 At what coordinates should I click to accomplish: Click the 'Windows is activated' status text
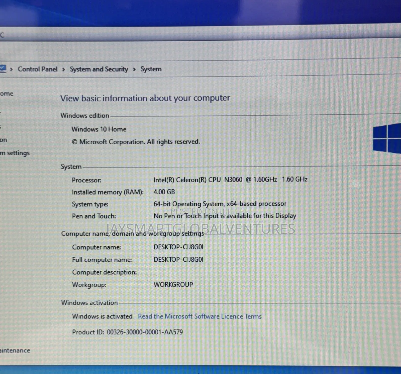click(x=102, y=316)
